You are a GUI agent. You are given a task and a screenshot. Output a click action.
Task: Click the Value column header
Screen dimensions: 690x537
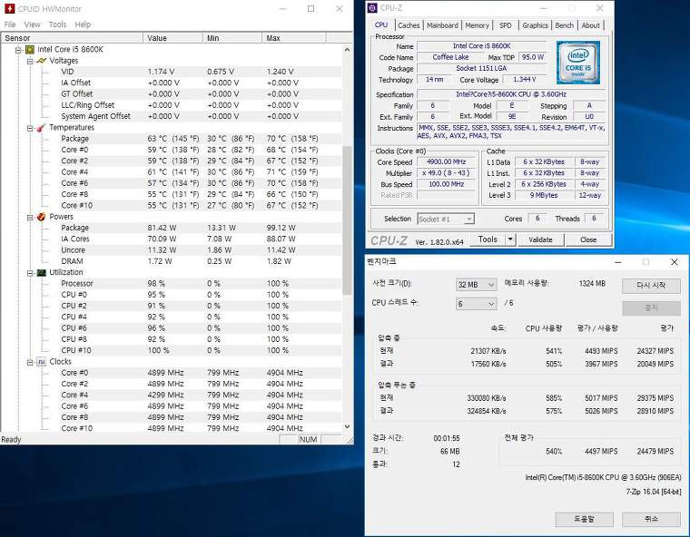[172, 38]
